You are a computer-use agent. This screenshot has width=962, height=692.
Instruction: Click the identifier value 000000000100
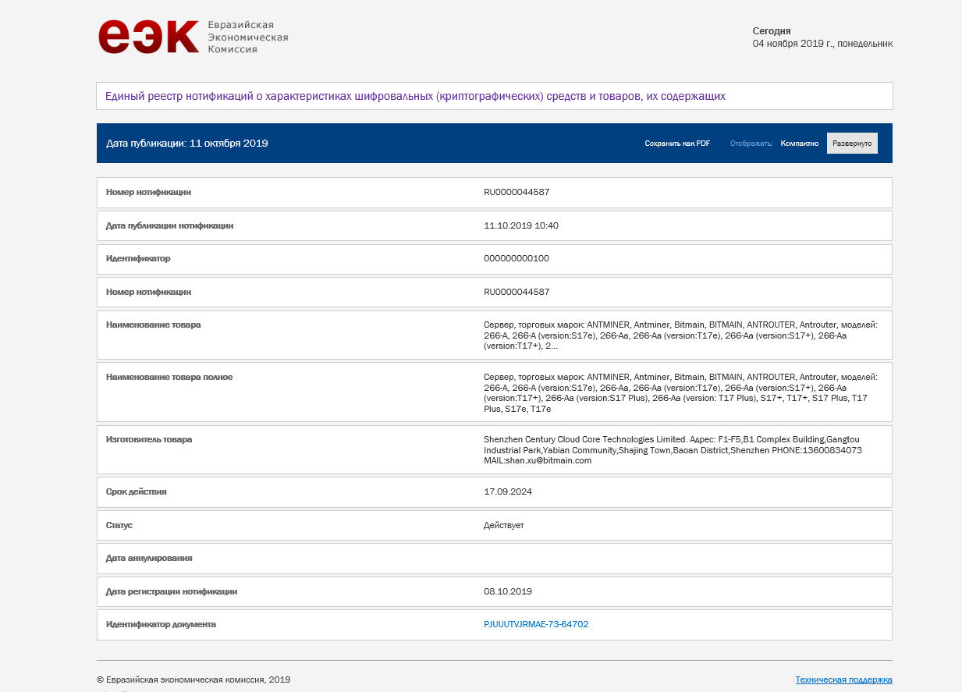point(516,258)
